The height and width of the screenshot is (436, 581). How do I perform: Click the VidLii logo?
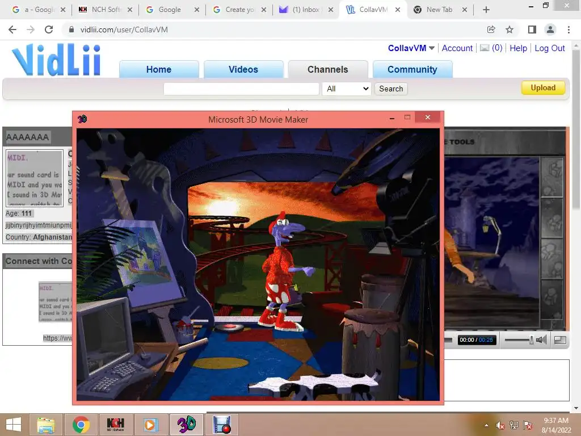coord(56,59)
